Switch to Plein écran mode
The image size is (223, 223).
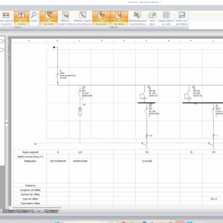[152, 18]
